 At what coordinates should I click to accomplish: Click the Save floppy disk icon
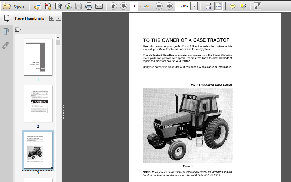[79, 6]
